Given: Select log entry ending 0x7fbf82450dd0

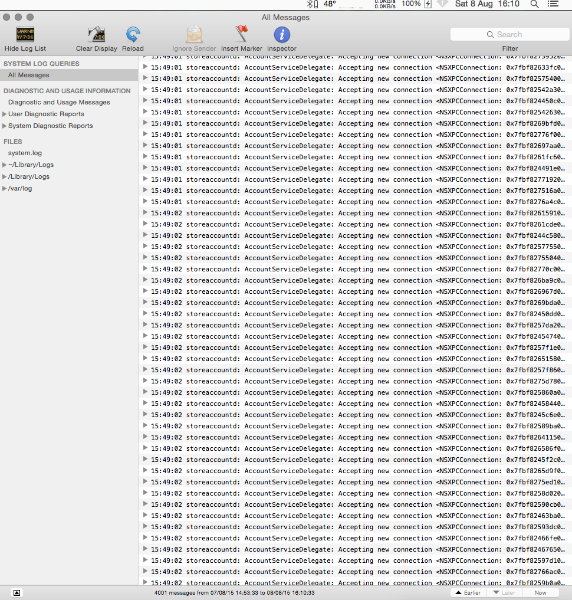Looking at the screenshot, I should click(x=355, y=314).
